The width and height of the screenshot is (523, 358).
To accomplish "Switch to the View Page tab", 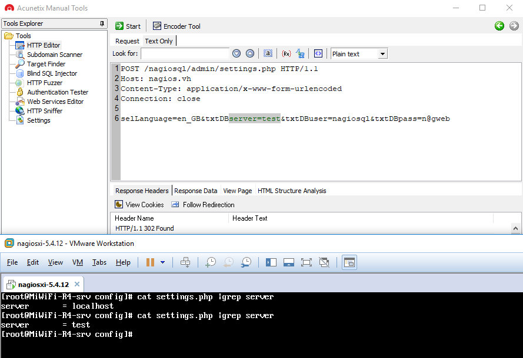I will [238, 191].
